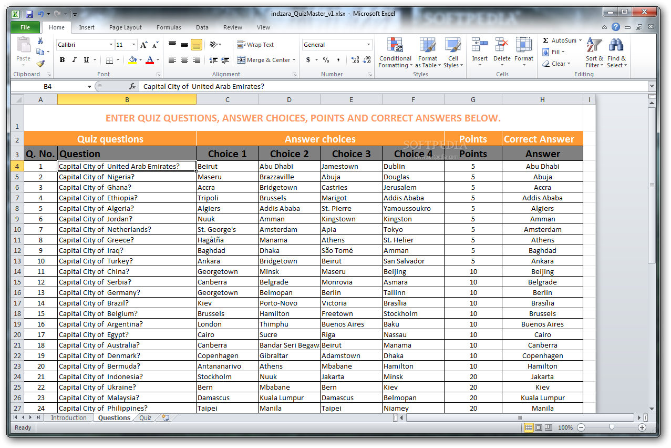Click the Percent Style icon
671x448 pixels.
326,60
